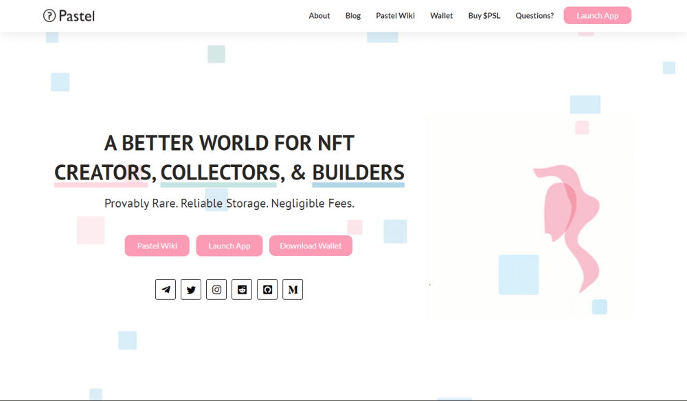This screenshot has height=401, width=687.
Task: Click the underlined word COLLECTORS in headline
Action: coord(220,173)
